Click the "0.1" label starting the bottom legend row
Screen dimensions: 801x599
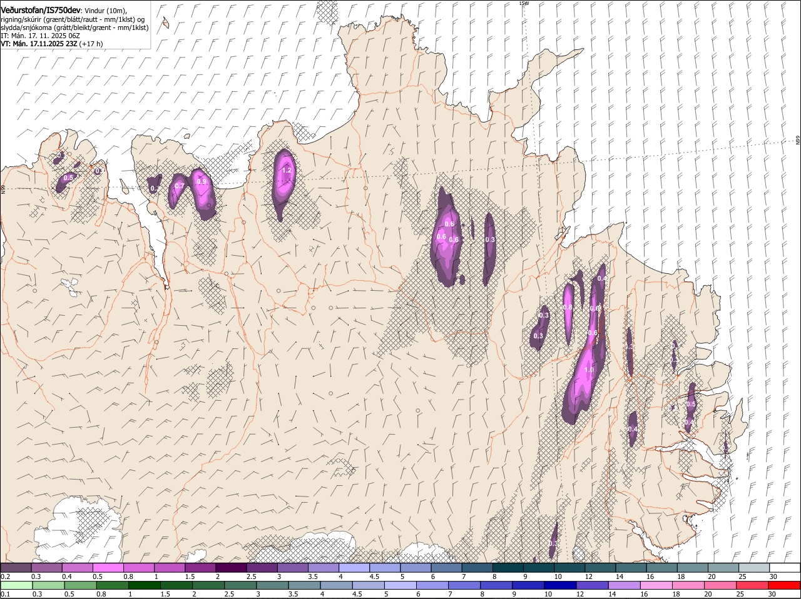coord(5,594)
